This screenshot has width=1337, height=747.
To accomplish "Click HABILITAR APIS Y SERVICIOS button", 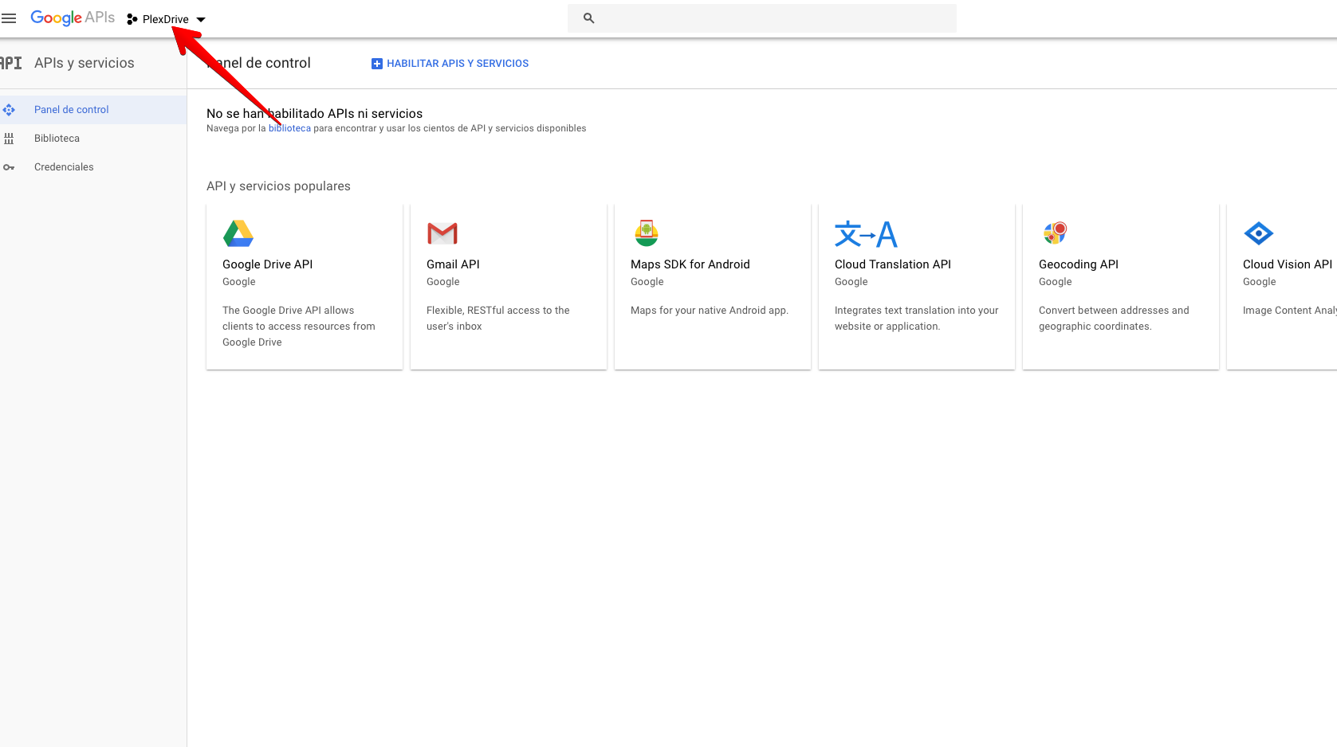I will (x=450, y=64).
